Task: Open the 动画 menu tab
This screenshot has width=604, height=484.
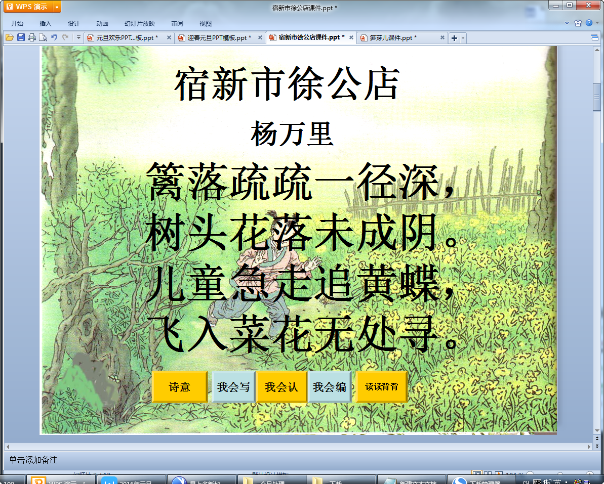Action: [102, 23]
